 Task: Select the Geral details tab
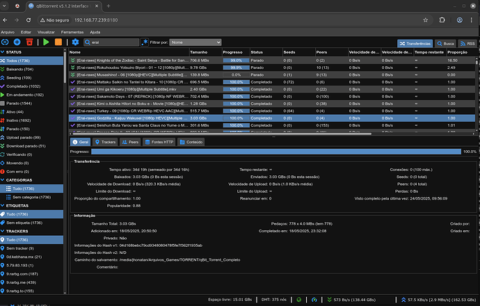(x=80, y=142)
